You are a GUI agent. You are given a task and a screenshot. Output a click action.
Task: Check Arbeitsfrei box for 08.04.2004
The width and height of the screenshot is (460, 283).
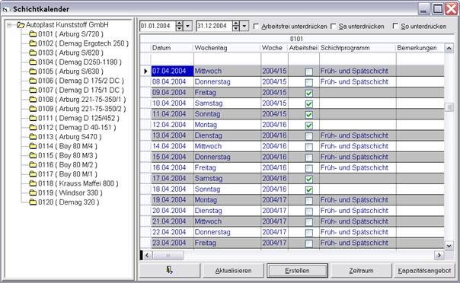(308, 83)
